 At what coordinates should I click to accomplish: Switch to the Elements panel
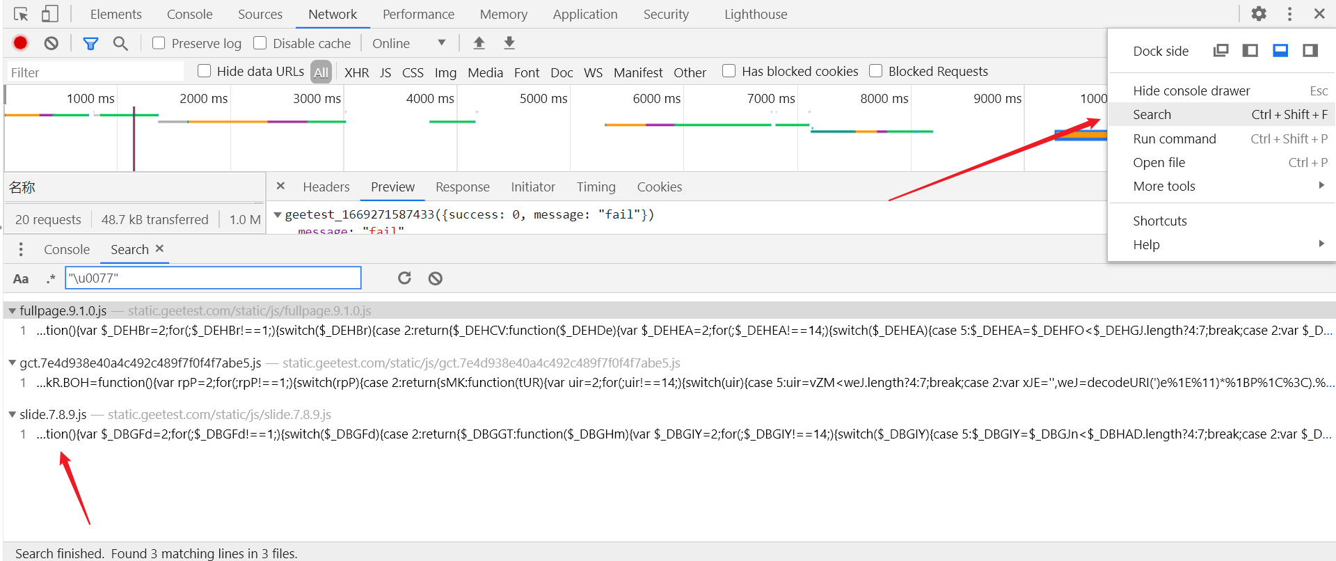[x=116, y=14]
